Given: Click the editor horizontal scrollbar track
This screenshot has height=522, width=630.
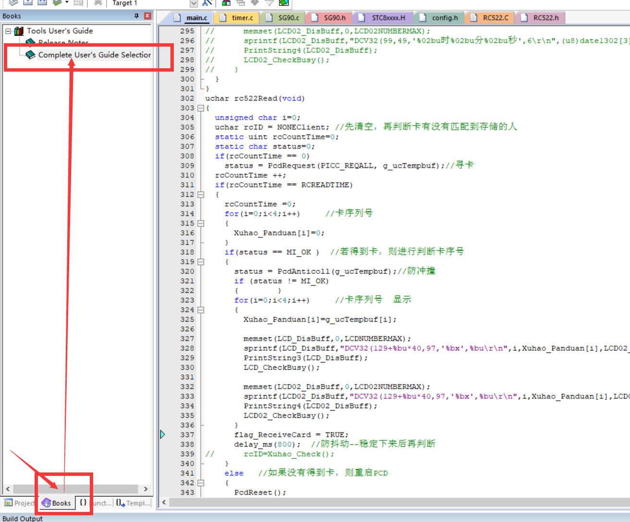Looking at the screenshot, I should point(399,502).
